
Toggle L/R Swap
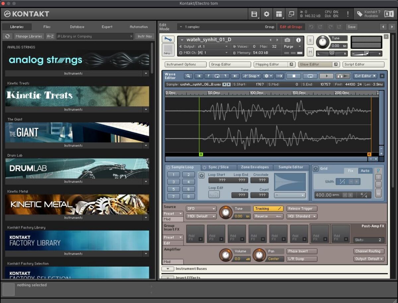point(302,259)
